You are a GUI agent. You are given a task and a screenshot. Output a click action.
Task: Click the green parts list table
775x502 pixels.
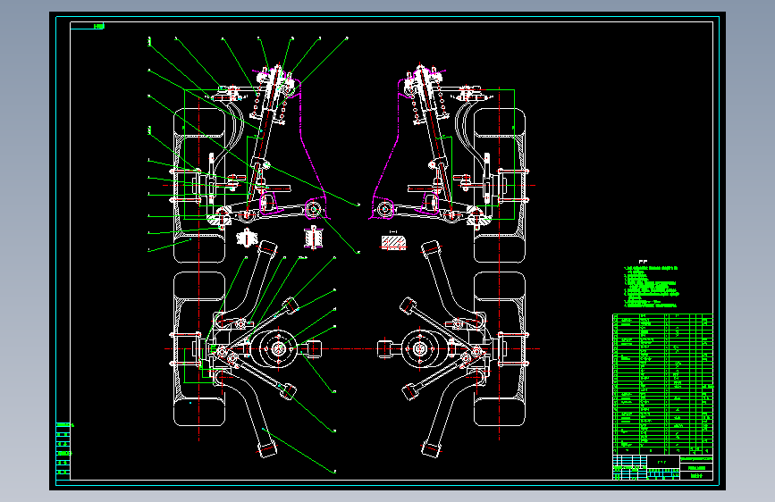pyautogui.click(x=662, y=384)
